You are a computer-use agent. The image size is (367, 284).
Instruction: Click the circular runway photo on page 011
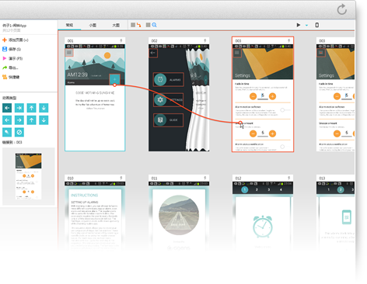pyautogui.click(x=179, y=215)
